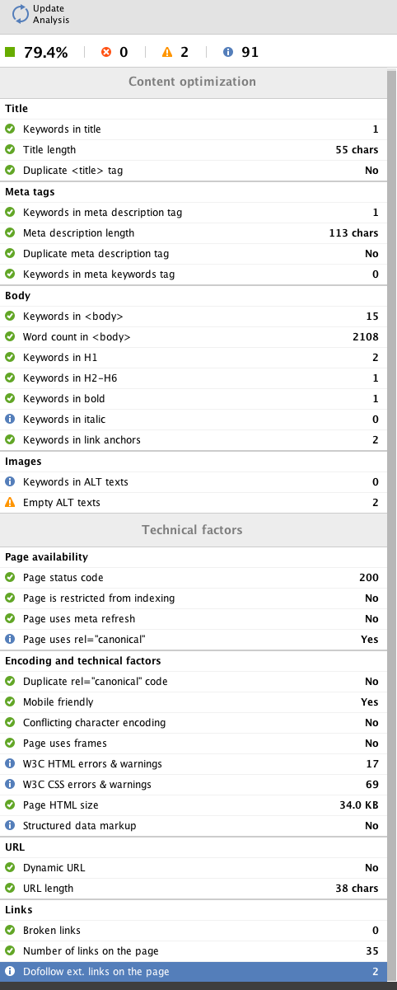The width and height of the screenshot is (397, 990).
Task: Select the Broken links row
Action: (193, 931)
